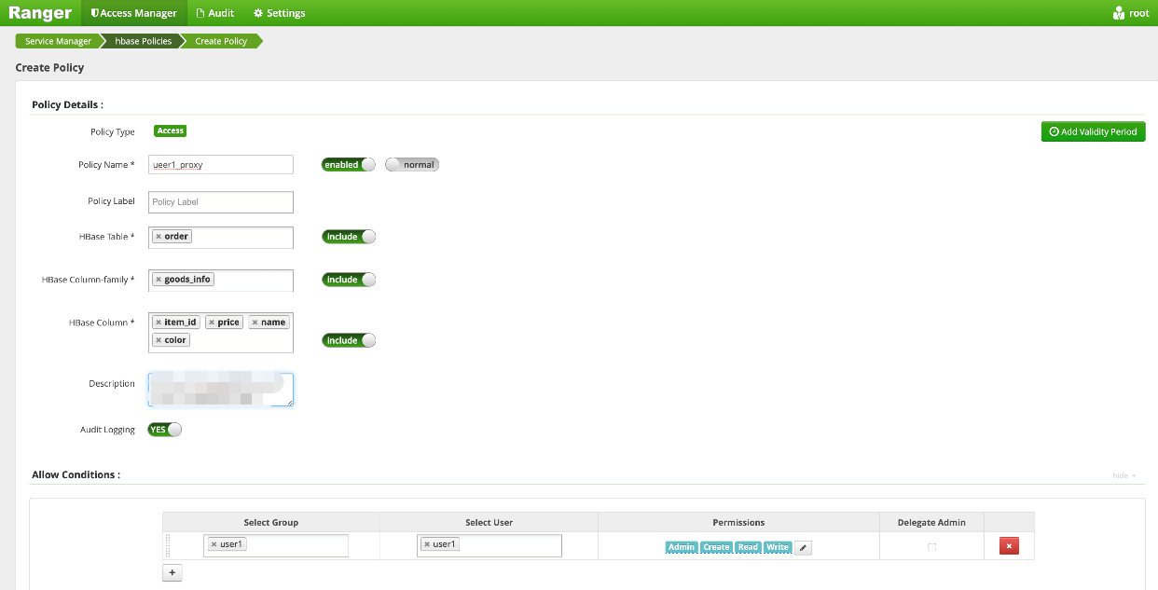Viewport: 1158px width, 590px height.
Task: Hide the Allow Conditions section
Action: coord(1124,475)
